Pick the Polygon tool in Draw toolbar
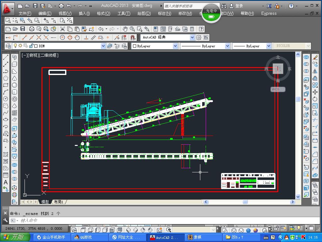Viewport: 322px width, 242px height. point(6,78)
